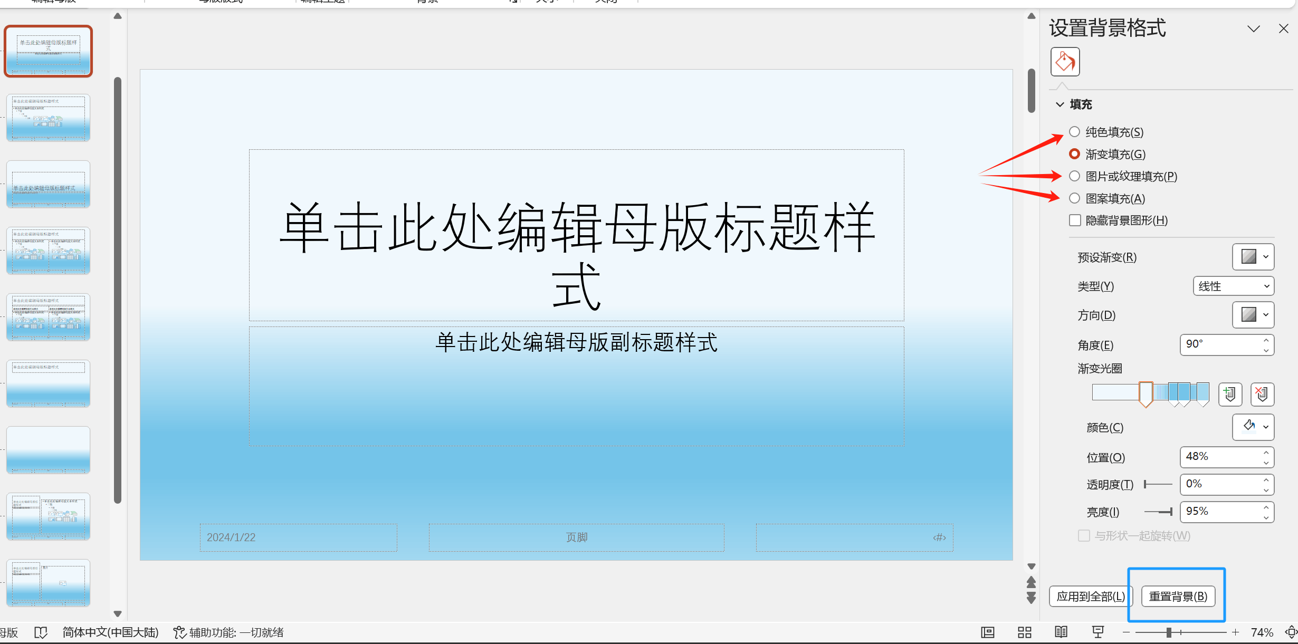
Task: Open the 类型(Y) 线性 combo box
Action: [x=1233, y=286]
